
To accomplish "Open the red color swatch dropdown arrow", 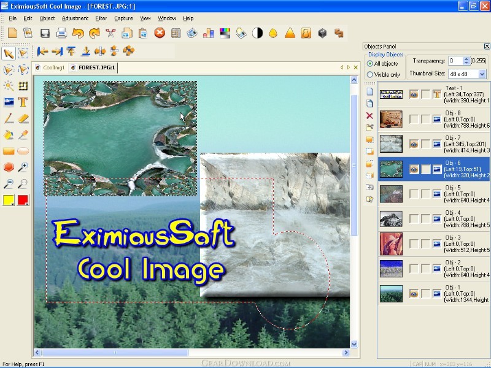I will [x=27, y=204].
